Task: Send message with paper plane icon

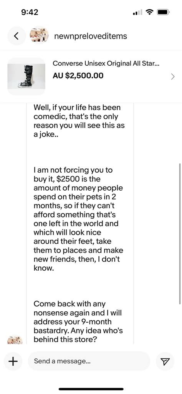Action: 165,361
